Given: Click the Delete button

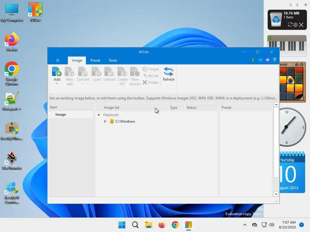Looking at the screenshot, I should (151, 82).
